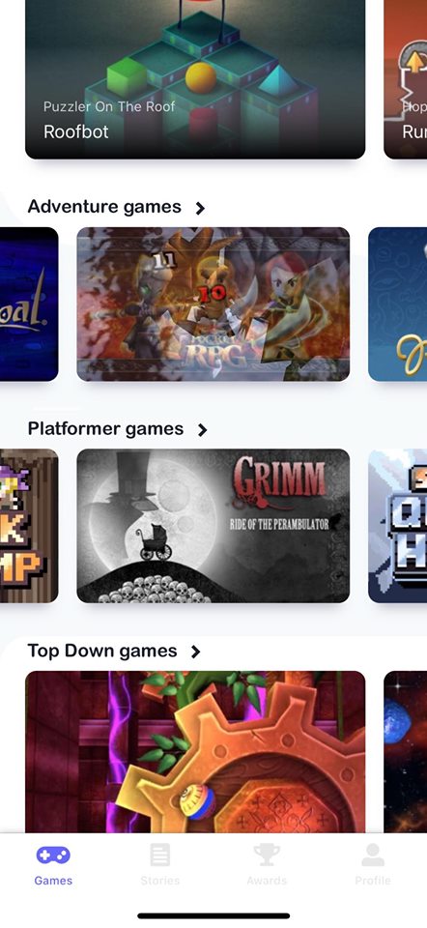Open the Stories document icon
This screenshot has height=928, width=427.
[x=160, y=855]
